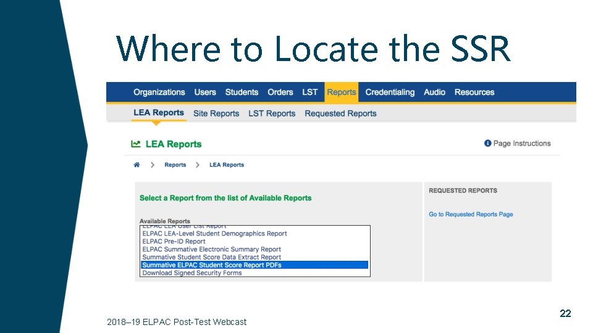Select Summative ELPAC Student Score Report PDFs
593x333 pixels.
tap(254, 265)
